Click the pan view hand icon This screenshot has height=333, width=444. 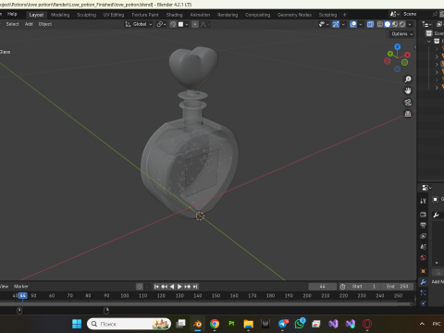408,91
